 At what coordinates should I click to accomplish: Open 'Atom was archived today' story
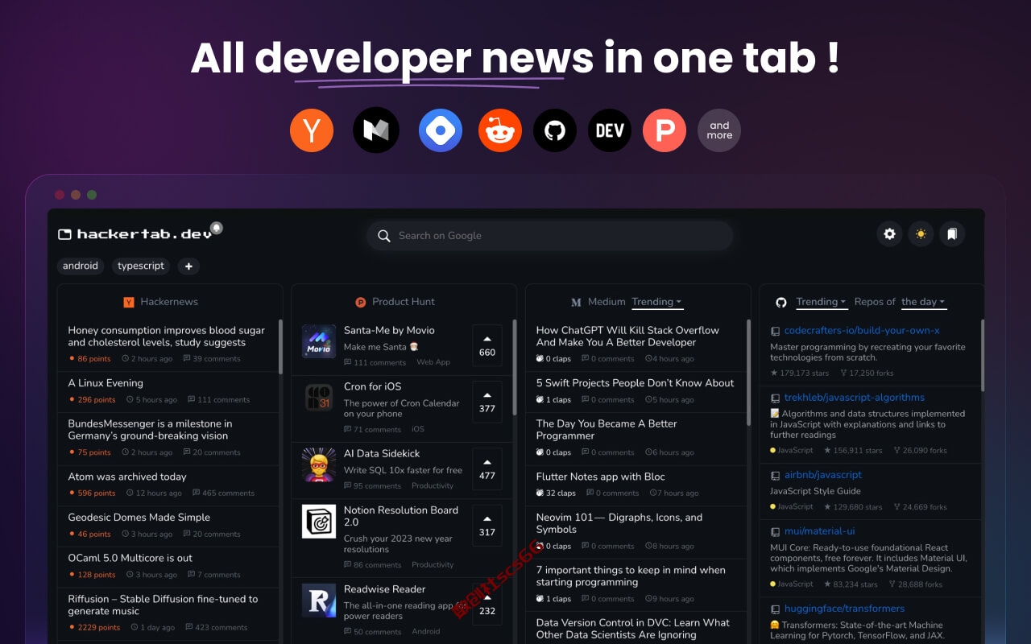pyautogui.click(x=127, y=477)
